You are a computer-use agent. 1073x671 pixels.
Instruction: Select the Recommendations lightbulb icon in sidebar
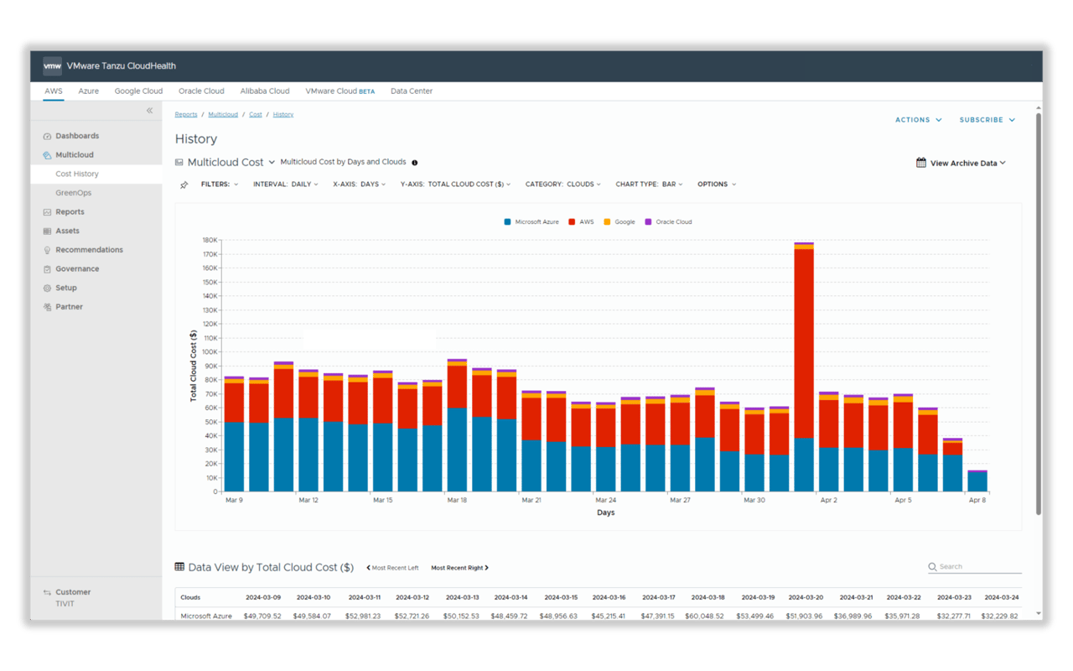49,249
